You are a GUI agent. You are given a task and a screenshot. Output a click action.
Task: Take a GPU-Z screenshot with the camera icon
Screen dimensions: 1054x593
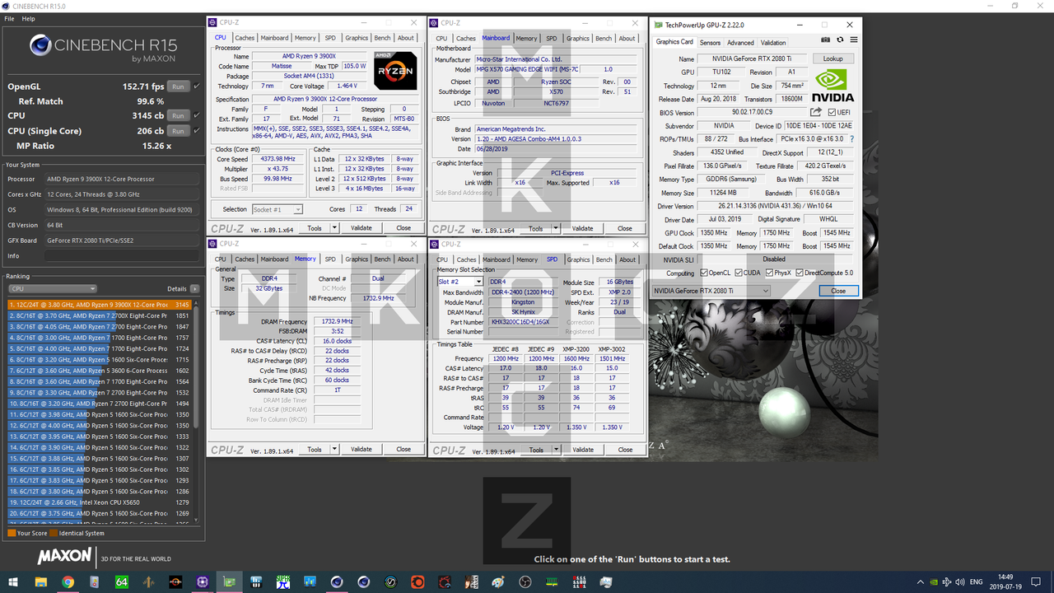coord(826,40)
